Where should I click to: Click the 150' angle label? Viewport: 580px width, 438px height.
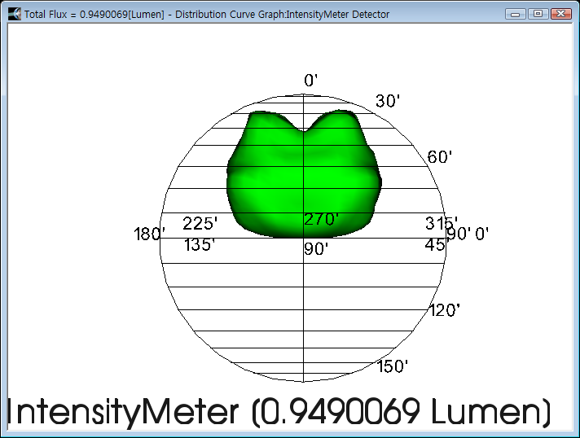(393, 366)
